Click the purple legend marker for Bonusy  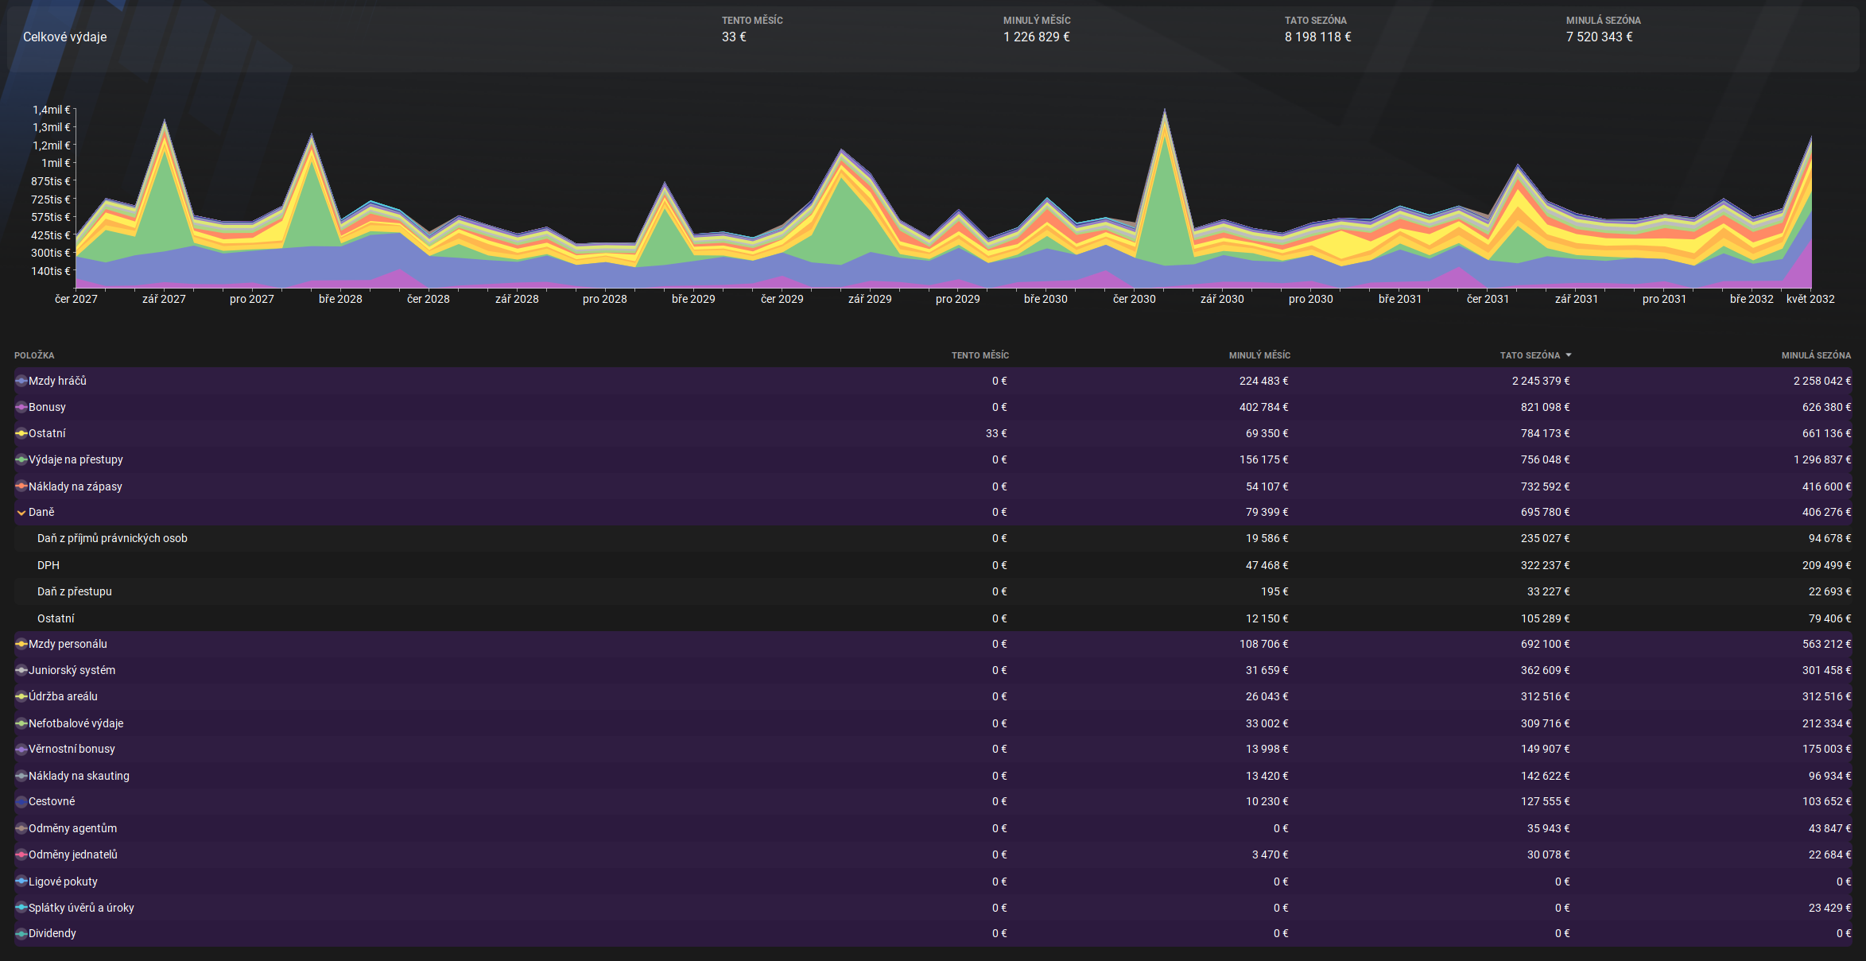click(21, 407)
